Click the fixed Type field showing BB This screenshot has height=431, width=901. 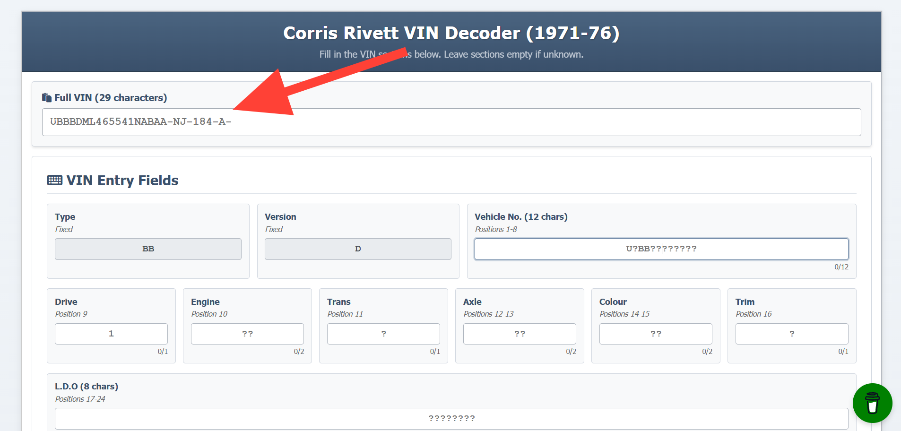click(x=148, y=249)
